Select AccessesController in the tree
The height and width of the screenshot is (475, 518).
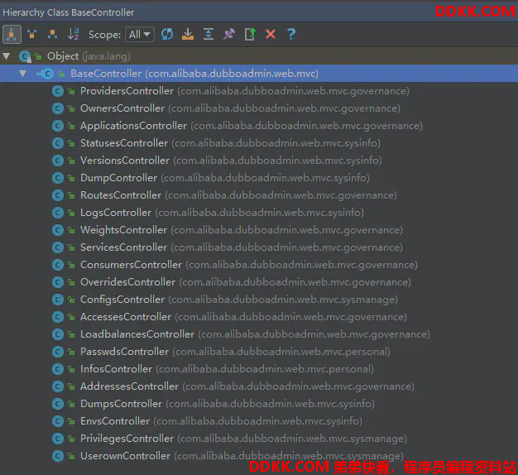tap(259, 317)
